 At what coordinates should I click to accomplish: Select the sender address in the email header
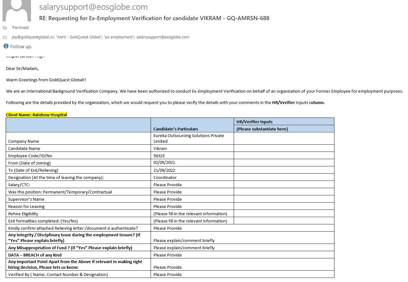93,7
